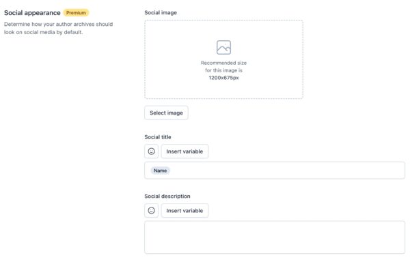The image size is (410, 260).
Task: Insert variable into Social description
Action: (184, 211)
